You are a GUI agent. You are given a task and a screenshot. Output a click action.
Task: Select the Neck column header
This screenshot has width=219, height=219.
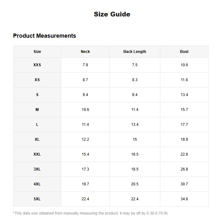coord(85,52)
